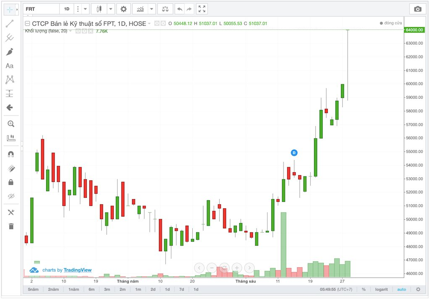Take a chart snapshot with camera icon

pos(417,9)
